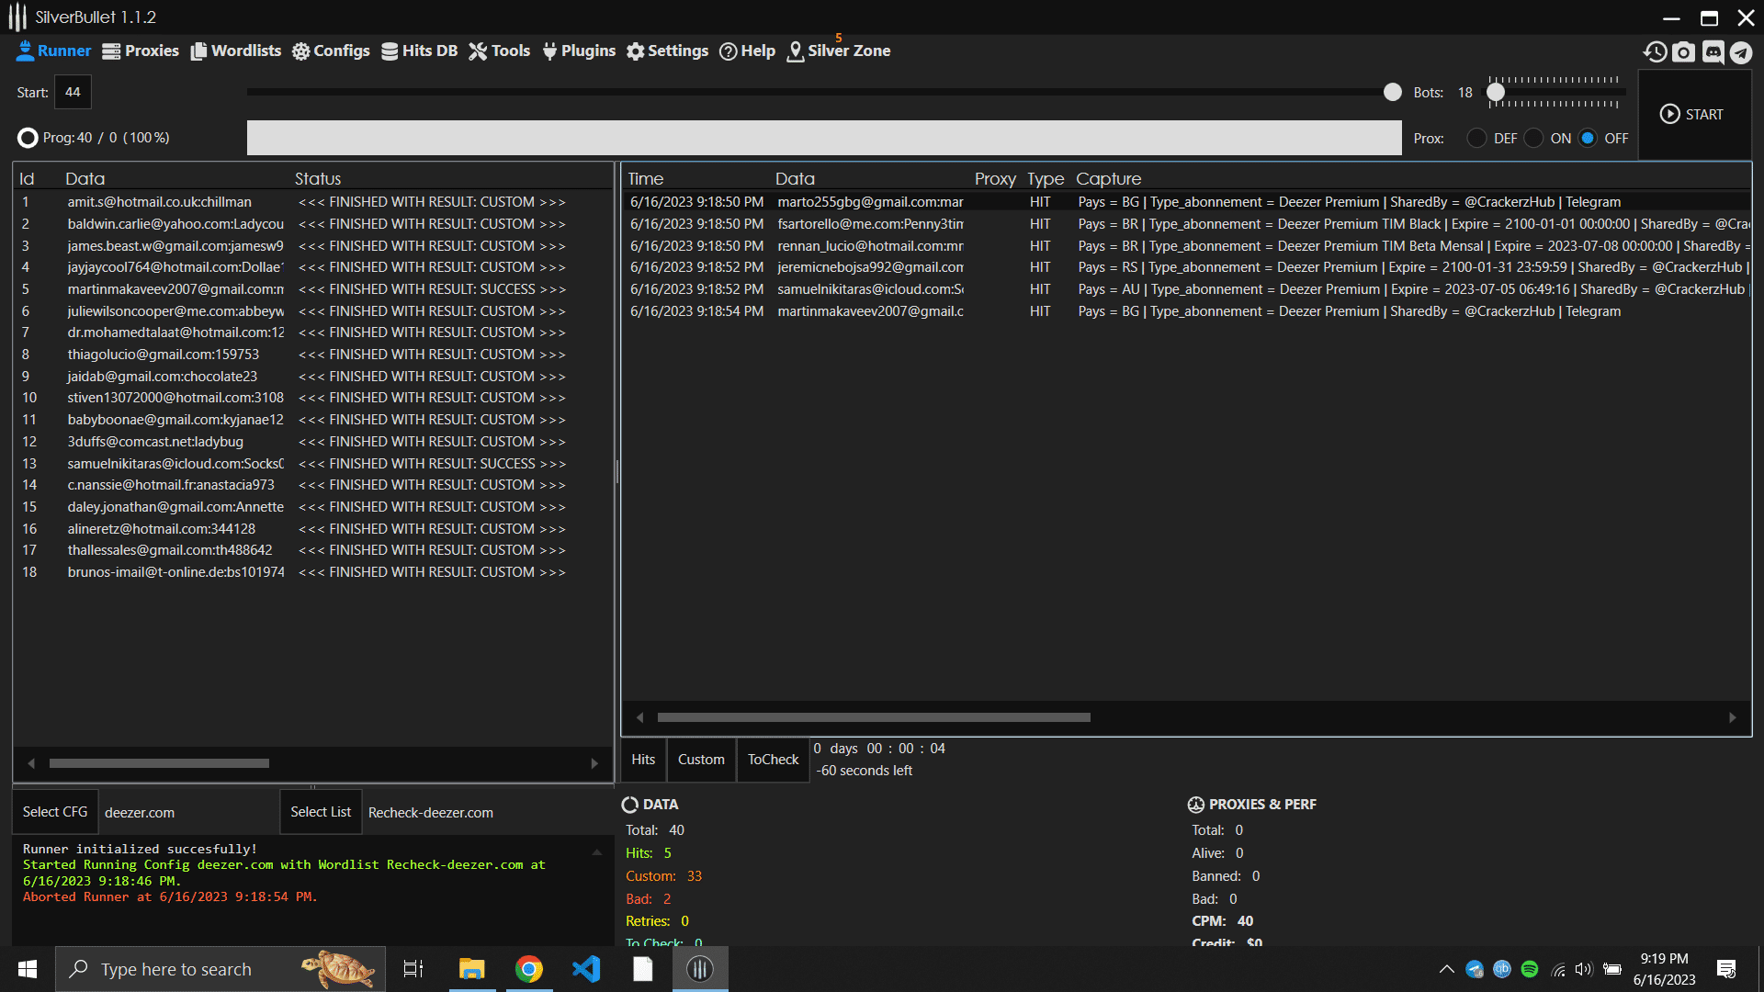The height and width of the screenshot is (992, 1764).
Task: Switch to the Custom results tab
Action: pyautogui.click(x=701, y=760)
